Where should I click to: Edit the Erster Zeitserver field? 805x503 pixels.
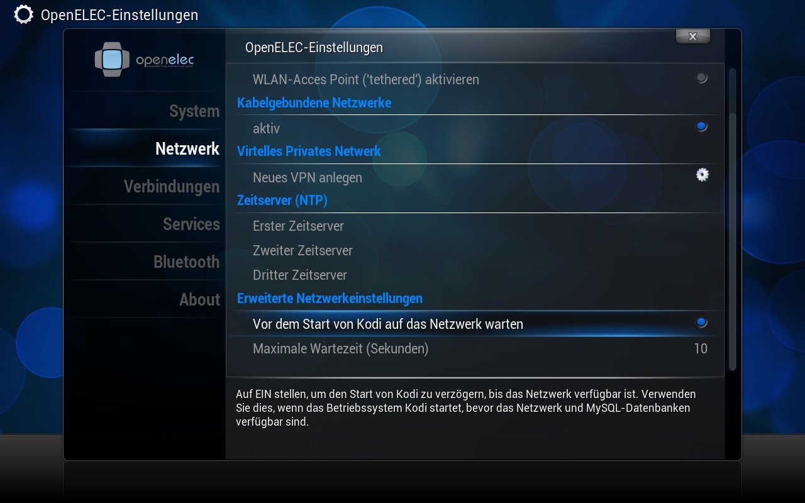pyautogui.click(x=475, y=226)
